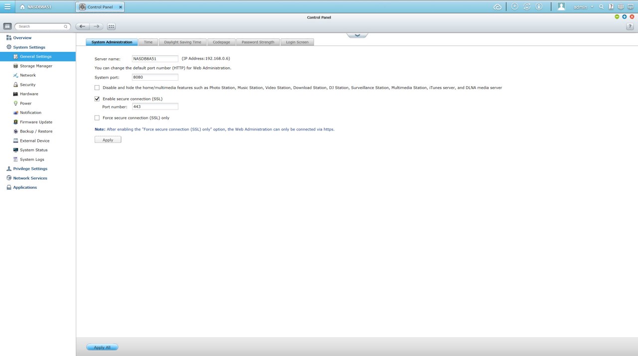Click the sidebar Search box
Viewport: 638px width, 356px height.
[x=42, y=26]
